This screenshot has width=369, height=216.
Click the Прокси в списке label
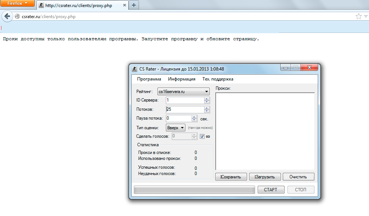[x=154, y=152]
